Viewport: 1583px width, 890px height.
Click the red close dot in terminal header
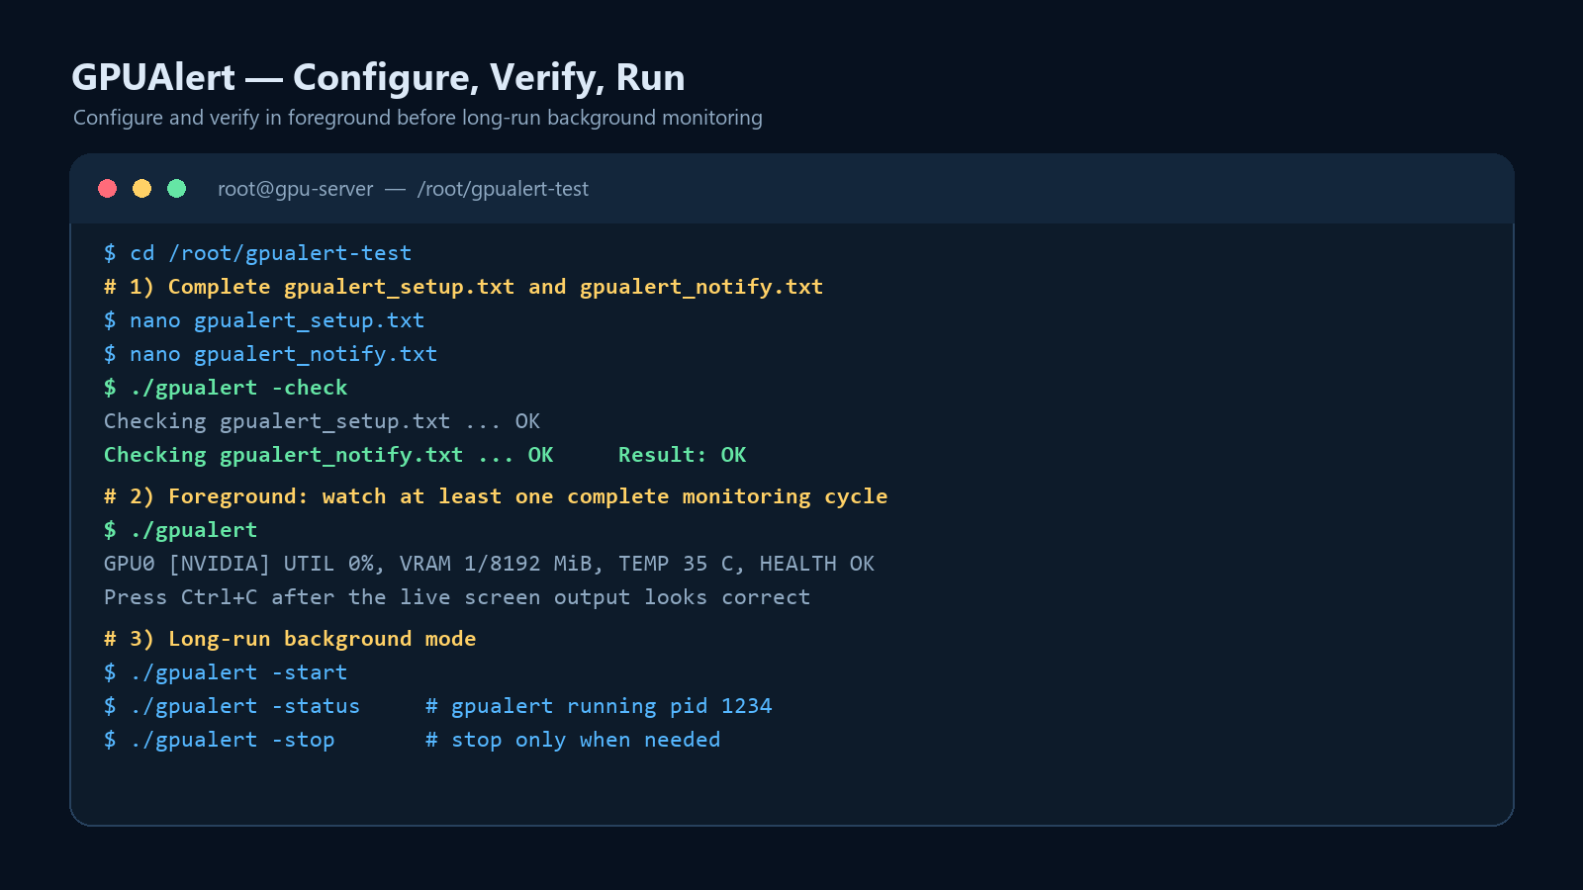(108, 188)
